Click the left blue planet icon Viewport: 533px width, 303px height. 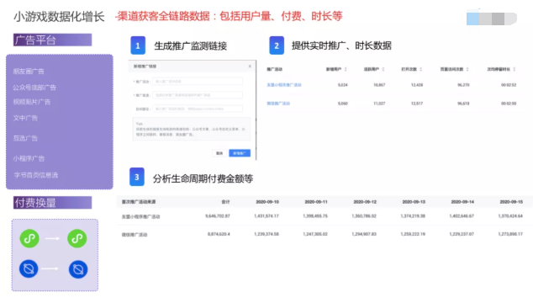coord(29,269)
